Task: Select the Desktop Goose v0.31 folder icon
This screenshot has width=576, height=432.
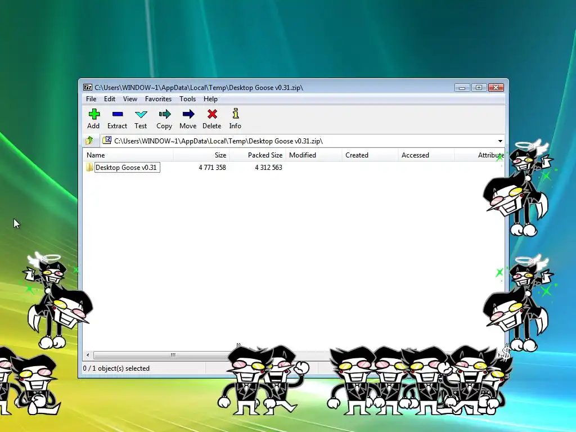Action: [x=89, y=168]
